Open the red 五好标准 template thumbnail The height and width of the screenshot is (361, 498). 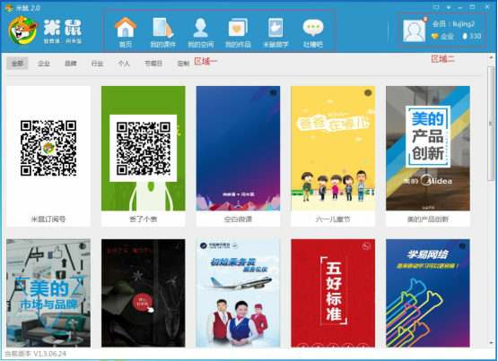pyautogui.click(x=333, y=293)
